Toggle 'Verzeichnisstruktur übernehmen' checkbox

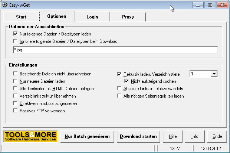[15, 96]
